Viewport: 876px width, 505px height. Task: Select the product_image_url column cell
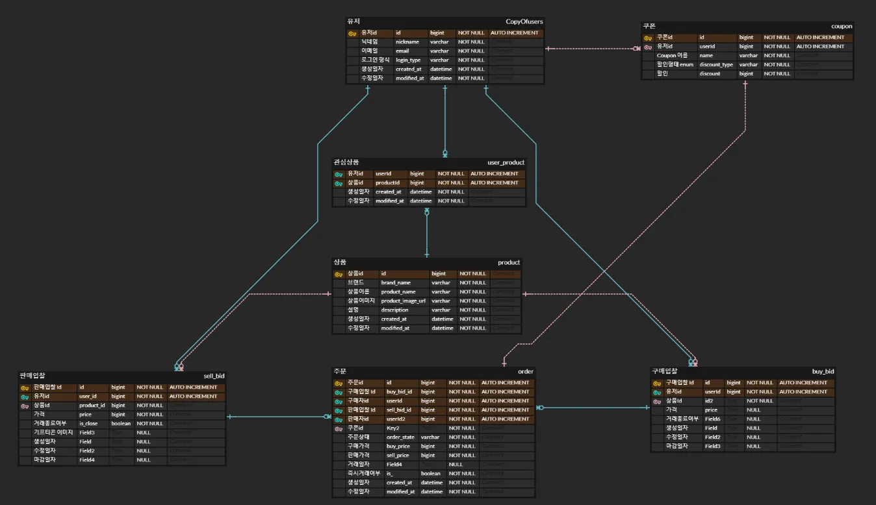[x=403, y=301]
